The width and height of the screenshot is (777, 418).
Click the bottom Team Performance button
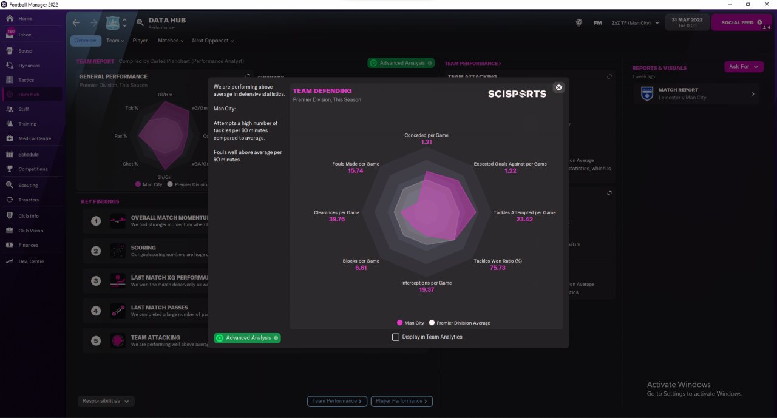point(337,401)
